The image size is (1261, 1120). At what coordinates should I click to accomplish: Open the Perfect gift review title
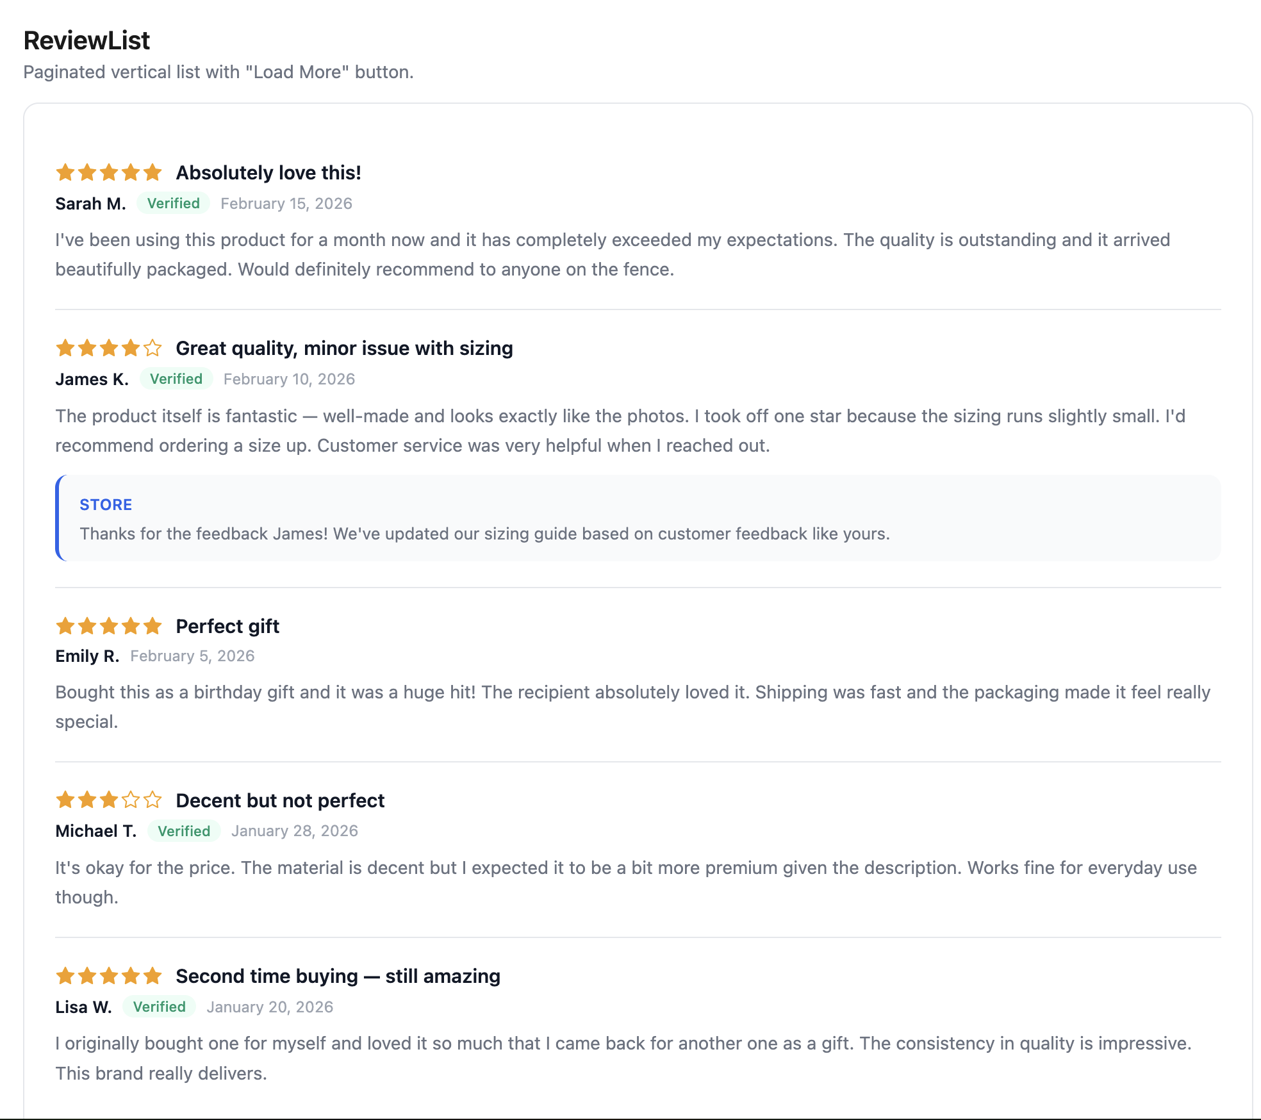click(227, 626)
